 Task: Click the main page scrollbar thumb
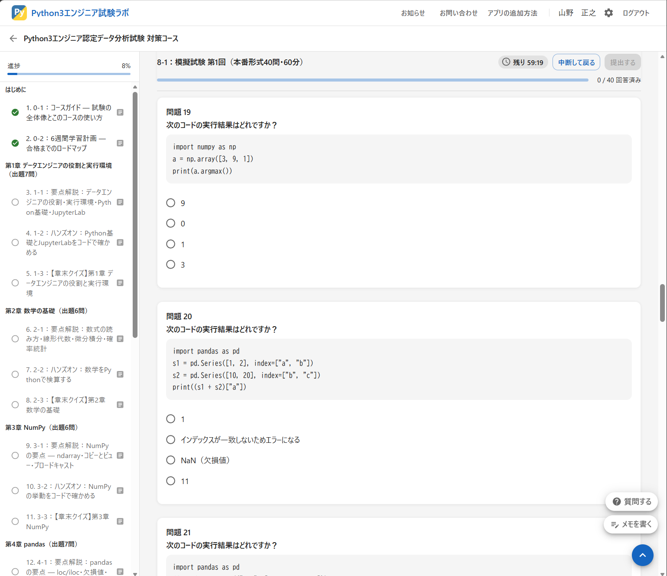pos(662,303)
